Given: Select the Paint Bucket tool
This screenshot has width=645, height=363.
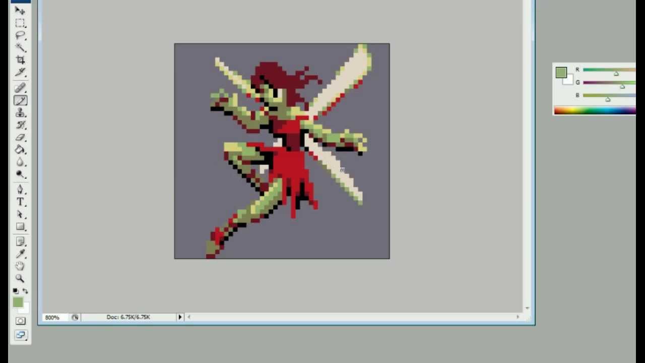Looking at the screenshot, I should pos(20,150).
